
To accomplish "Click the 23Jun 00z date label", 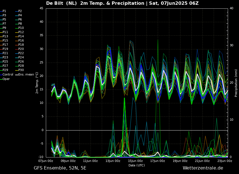I will point(225,161).
